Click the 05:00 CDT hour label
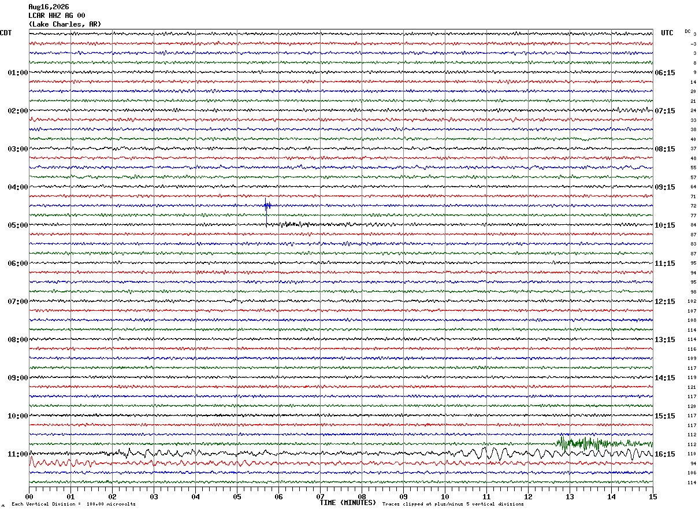Screen dimensions: 699x512 pos(18,225)
